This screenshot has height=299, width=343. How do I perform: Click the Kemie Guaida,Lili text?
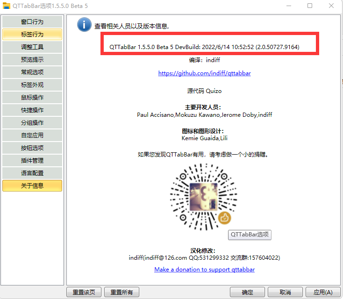[204, 138]
